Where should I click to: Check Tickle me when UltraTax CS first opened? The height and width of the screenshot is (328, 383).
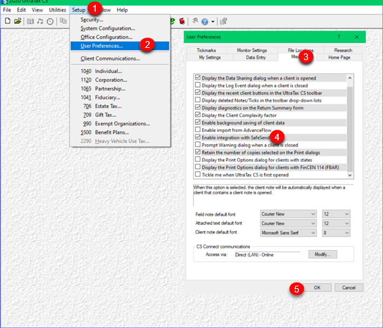(198, 174)
